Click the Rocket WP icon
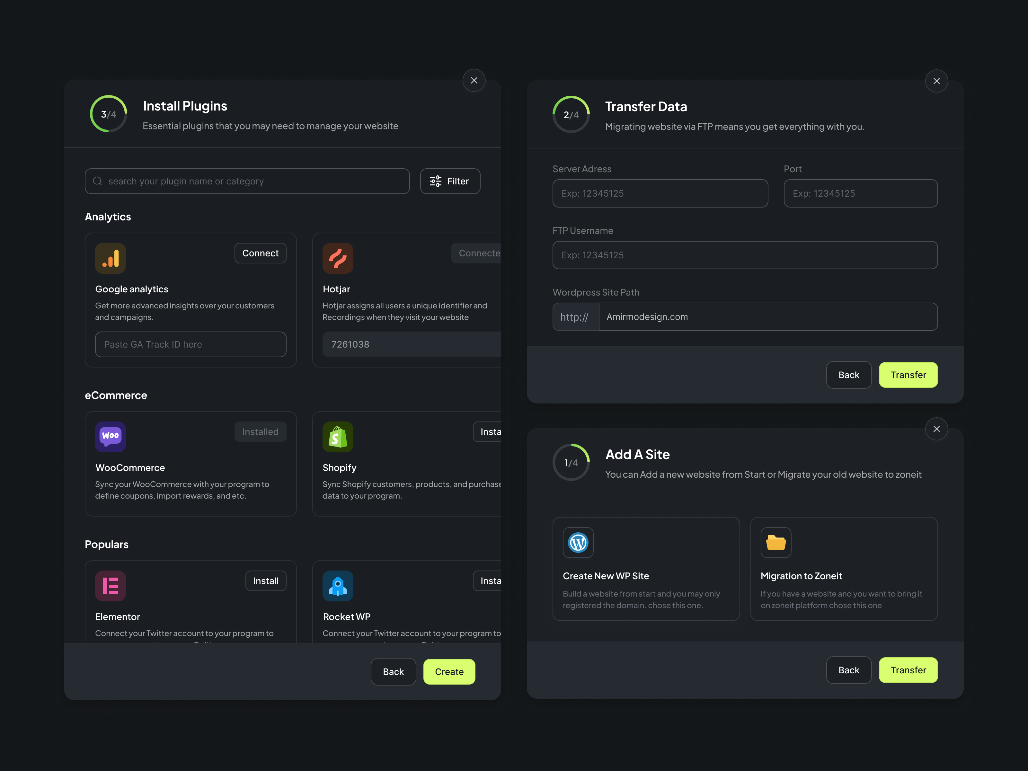This screenshot has height=771, width=1028. pyautogui.click(x=338, y=586)
